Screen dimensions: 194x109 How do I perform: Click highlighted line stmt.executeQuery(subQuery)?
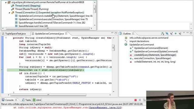tap(52, 70)
